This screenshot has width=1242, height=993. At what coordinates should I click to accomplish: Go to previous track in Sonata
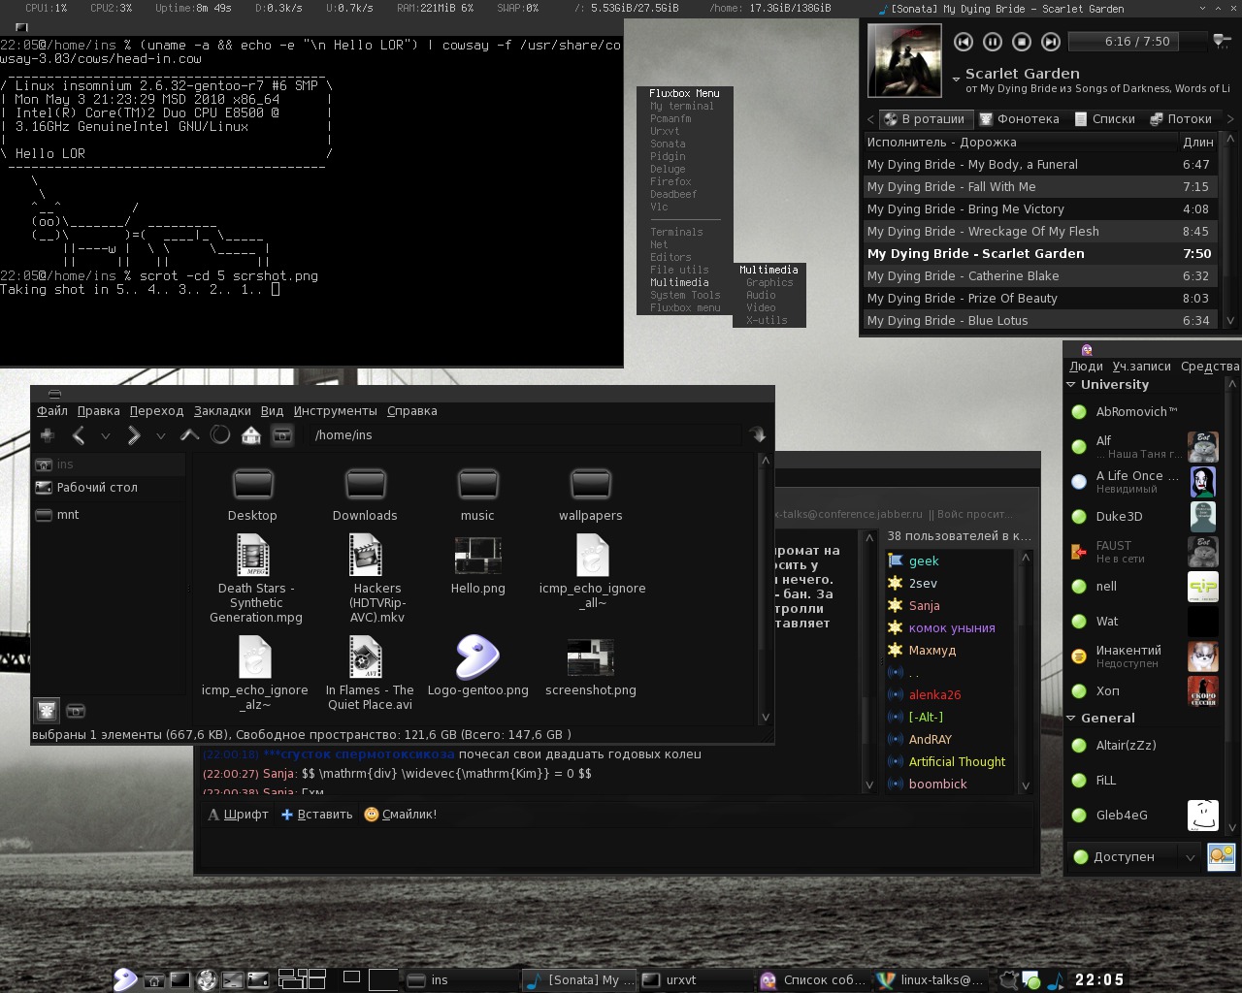tap(963, 42)
